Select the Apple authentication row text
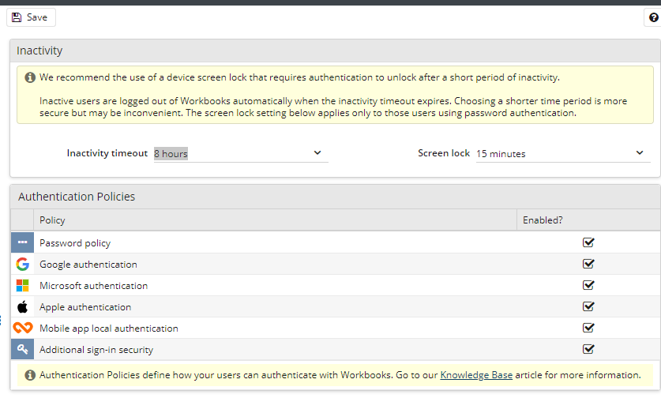This screenshot has height=398, width=661. click(x=85, y=307)
